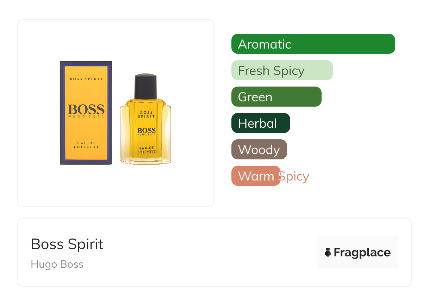Click Eau de Toilette text on the box

pyautogui.click(x=86, y=145)
